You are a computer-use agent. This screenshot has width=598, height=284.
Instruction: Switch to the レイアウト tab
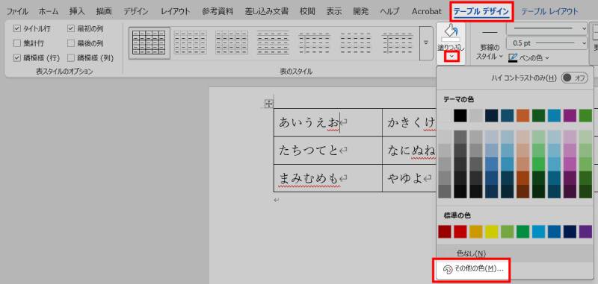coord(175,11)
